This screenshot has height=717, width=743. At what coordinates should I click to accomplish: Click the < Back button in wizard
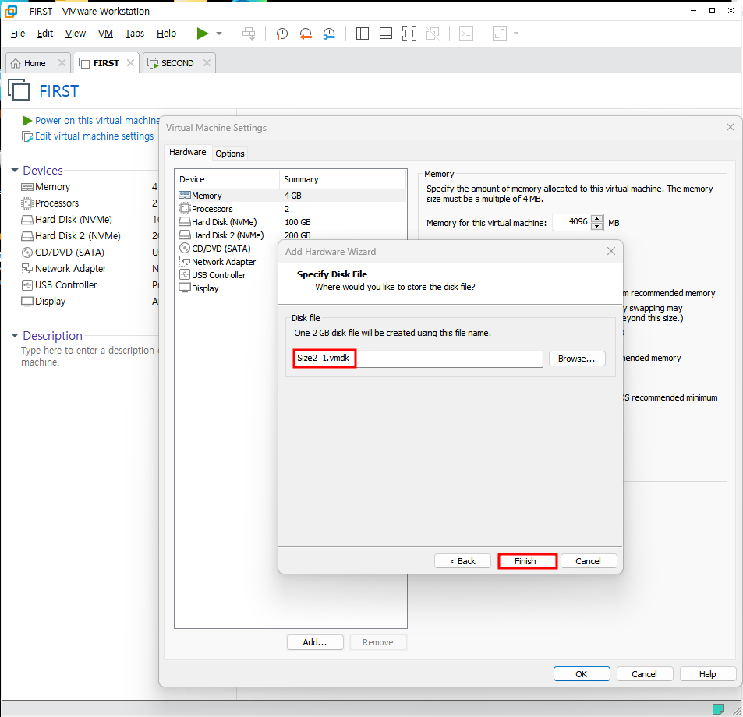click(462, 561)
